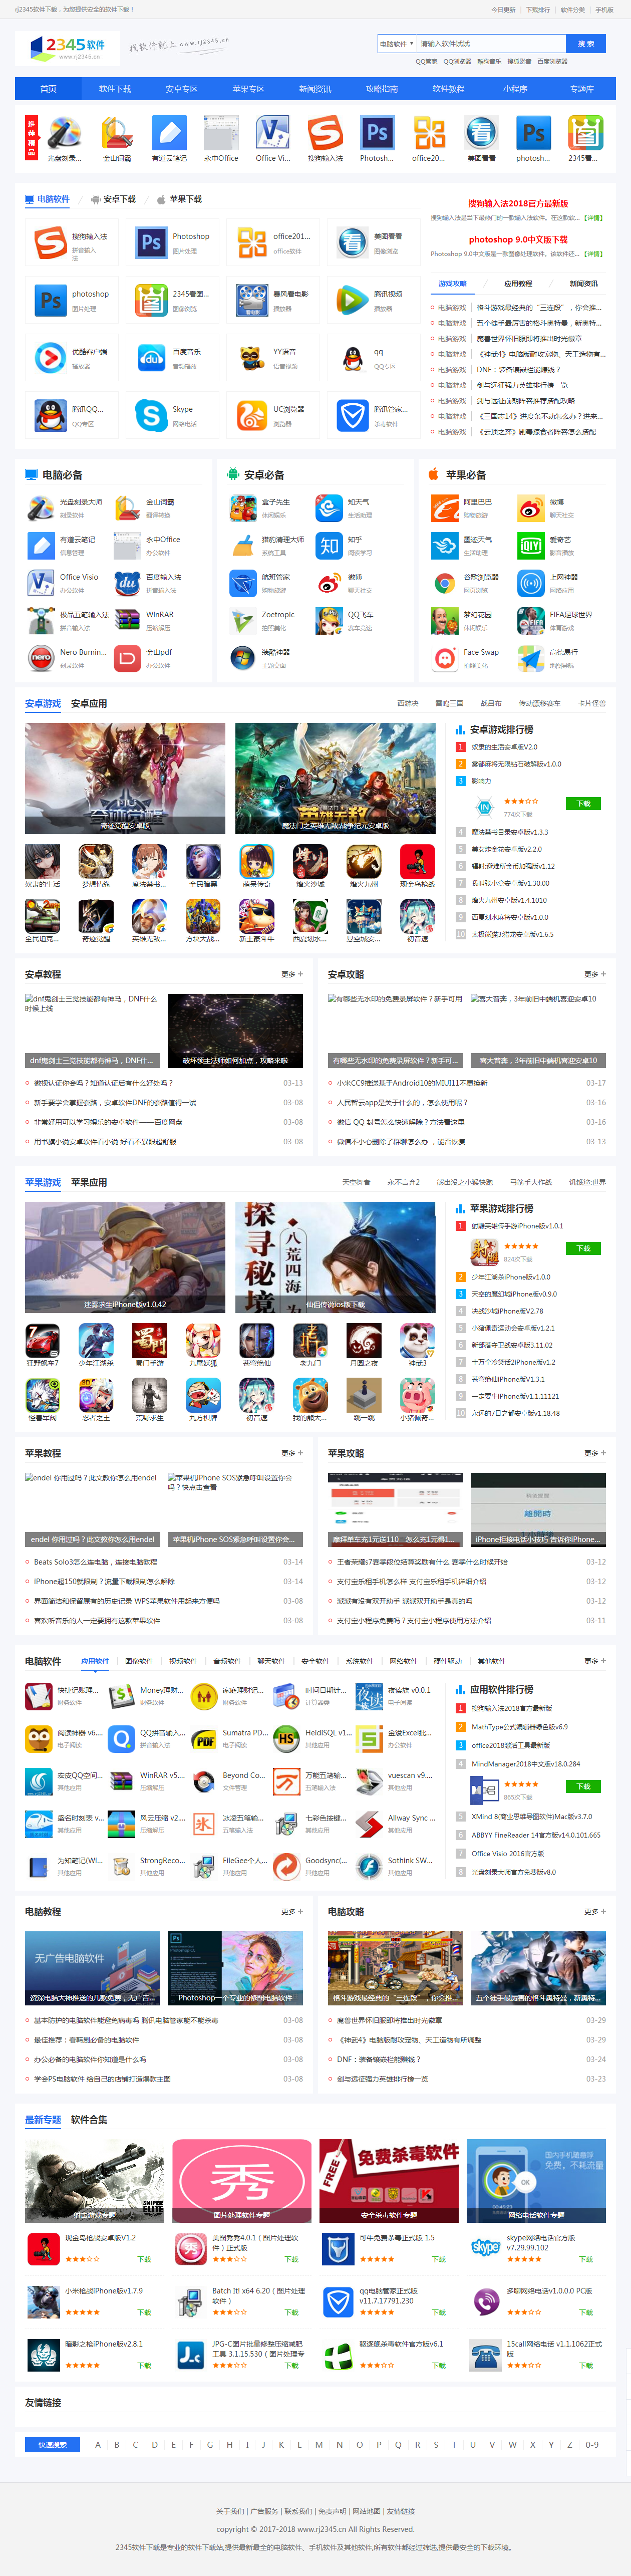The image size is (631, 2576).
Task: Open 专题库 in the navigation bar
Action: 582,89
